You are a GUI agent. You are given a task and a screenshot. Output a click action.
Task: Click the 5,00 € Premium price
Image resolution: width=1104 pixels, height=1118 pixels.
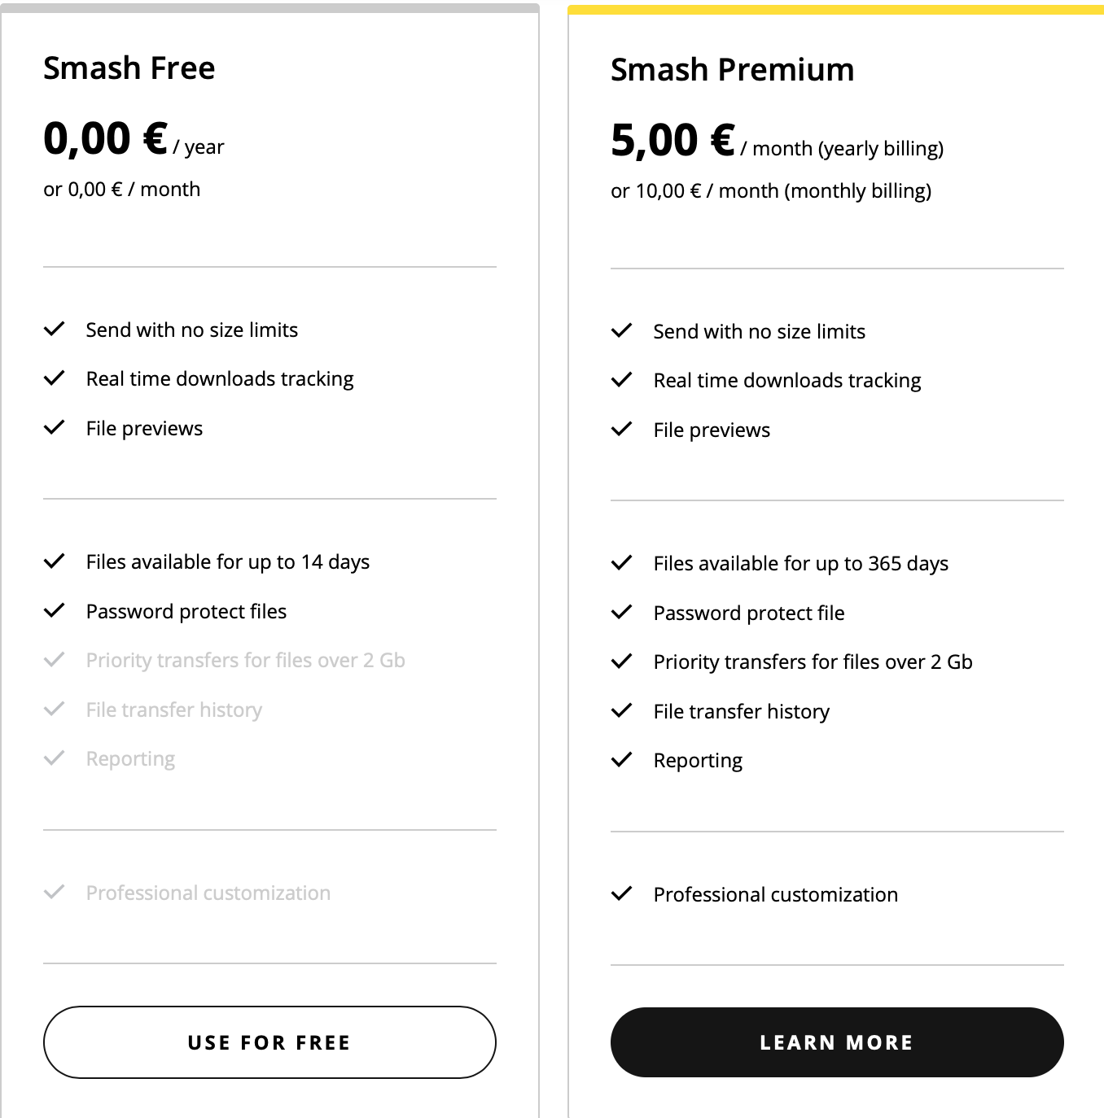[x=672, y=140]
